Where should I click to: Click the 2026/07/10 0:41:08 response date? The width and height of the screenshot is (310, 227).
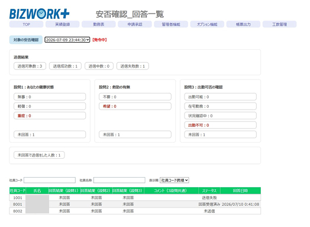(240, 204)
